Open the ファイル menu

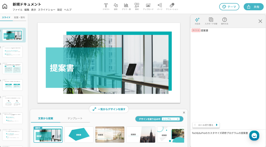[x=17, y=10]
